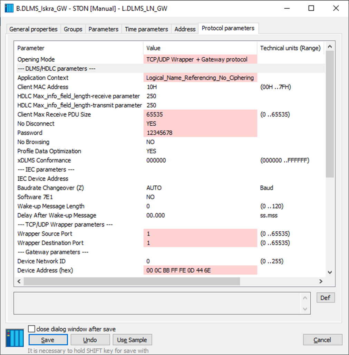Switch to the Groups tab
This screenshot has width=349, height=355.
[x=73, y=29]
